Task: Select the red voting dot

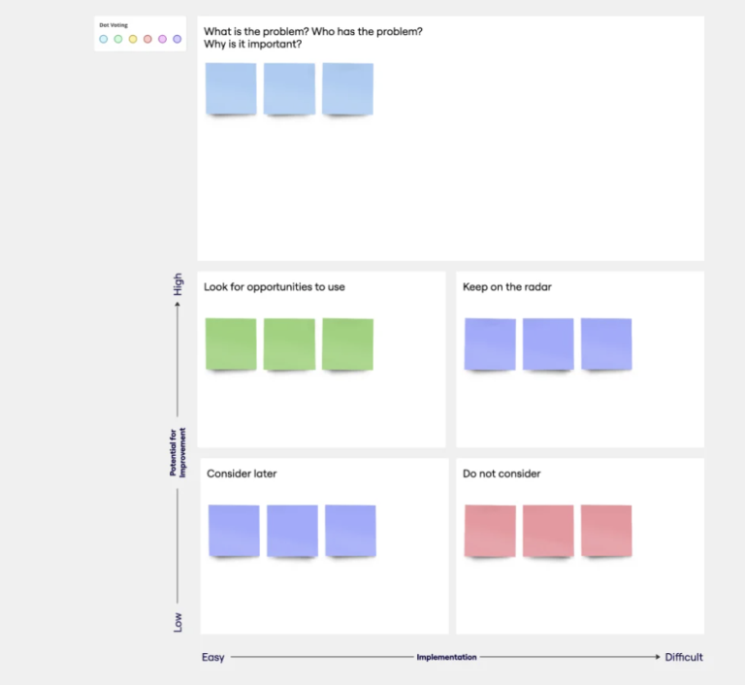Action: (x=147, y=39)
